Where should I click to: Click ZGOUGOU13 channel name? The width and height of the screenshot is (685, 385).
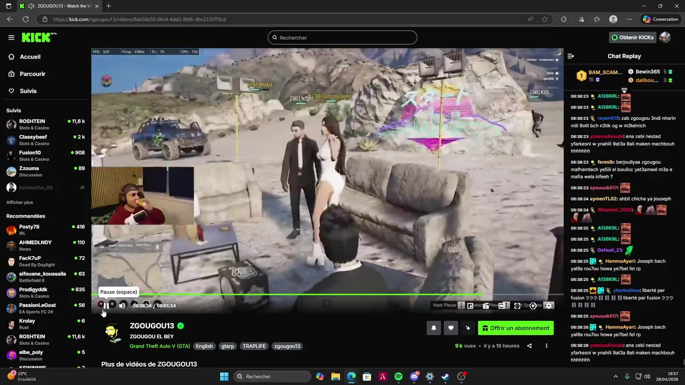(x=152, y=326)
